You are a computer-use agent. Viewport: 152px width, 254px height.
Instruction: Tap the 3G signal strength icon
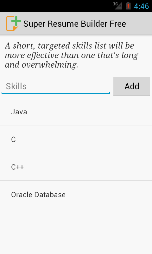117,6
